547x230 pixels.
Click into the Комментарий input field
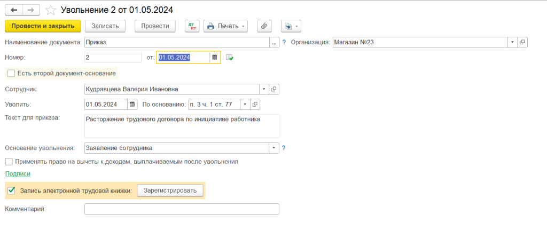(182, 209)
